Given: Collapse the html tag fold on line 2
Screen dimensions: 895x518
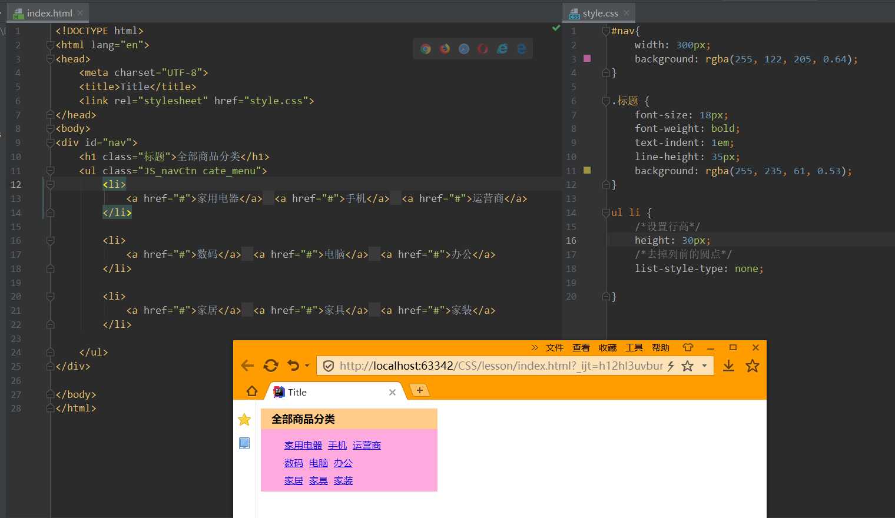Looking at the screenshot, I should pyautogui.click(x=50, y=45).
